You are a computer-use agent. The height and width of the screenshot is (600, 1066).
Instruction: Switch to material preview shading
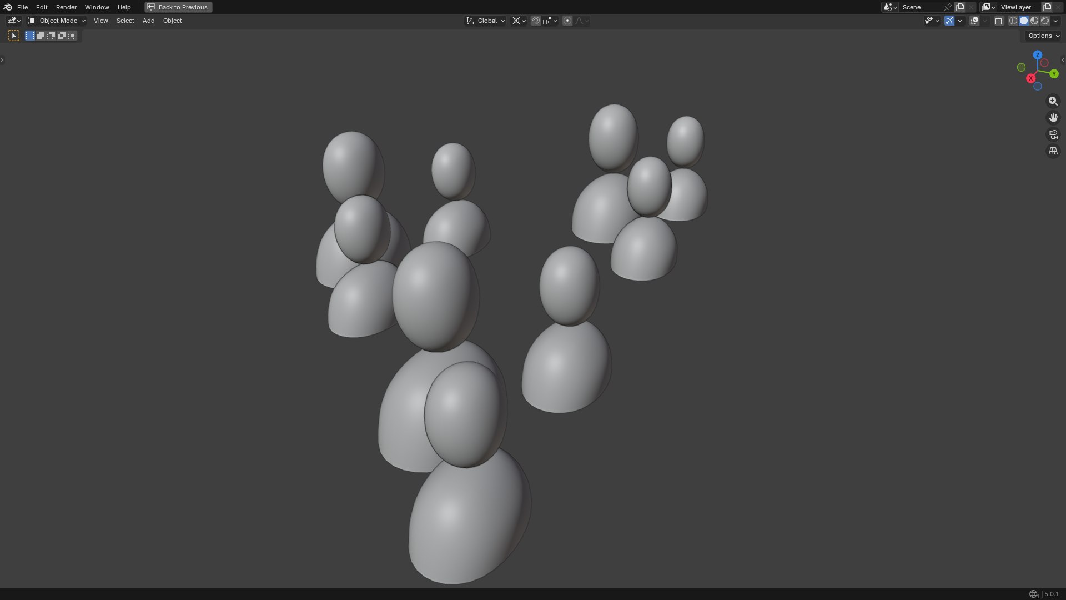click(x=1034, y=21)
